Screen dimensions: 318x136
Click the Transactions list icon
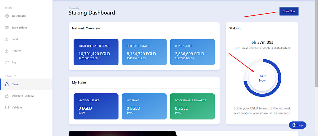click(x=7, y=28)
